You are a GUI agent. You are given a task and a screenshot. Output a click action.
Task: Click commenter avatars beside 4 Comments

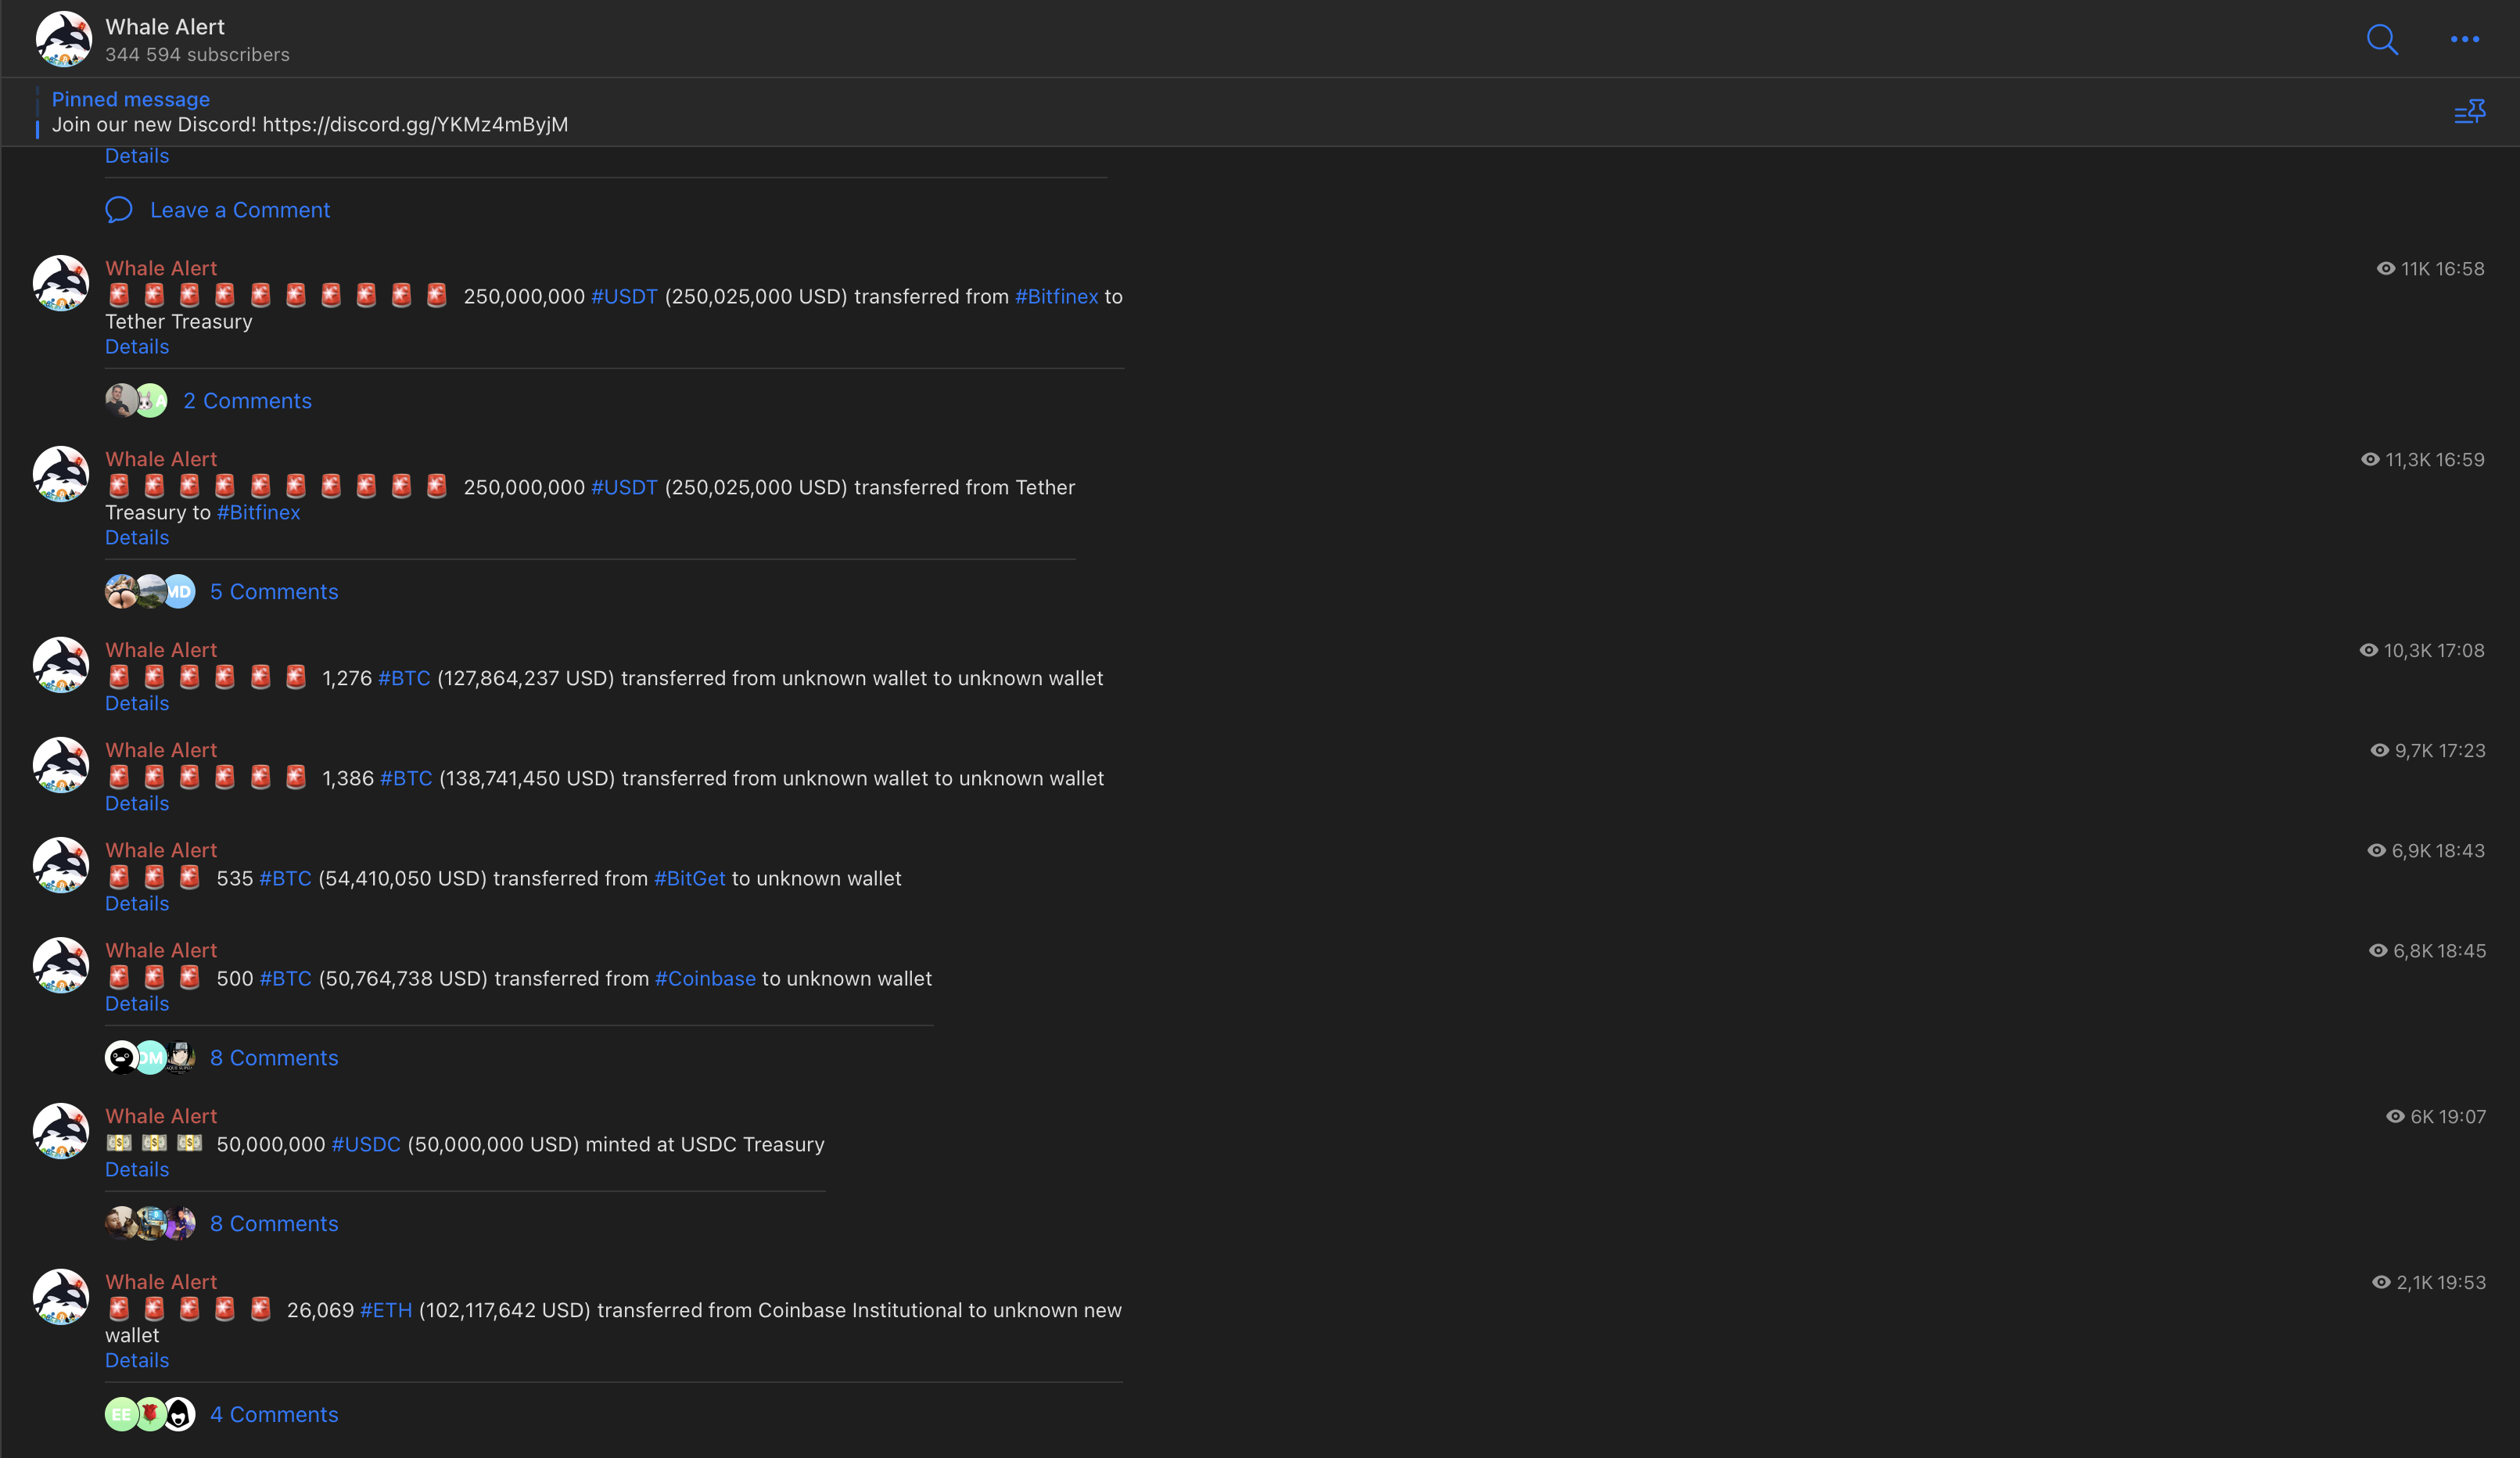click(x=150, y=1414)
